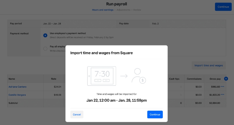Go to Adjustments step
This screenshot has height=125, width=234.
123,10
